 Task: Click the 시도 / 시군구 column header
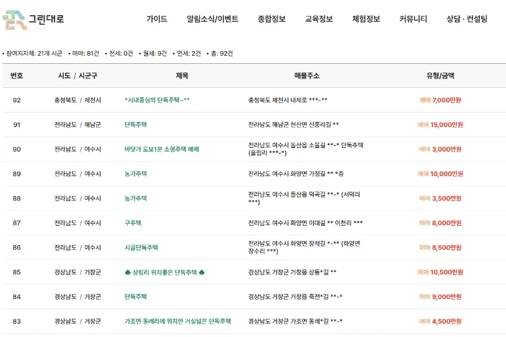77,76
